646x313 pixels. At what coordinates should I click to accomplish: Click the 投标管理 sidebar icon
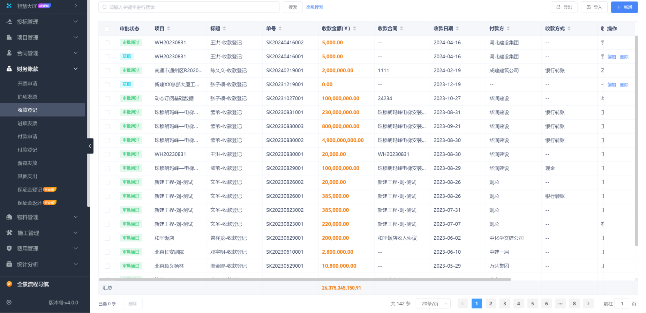9,22
